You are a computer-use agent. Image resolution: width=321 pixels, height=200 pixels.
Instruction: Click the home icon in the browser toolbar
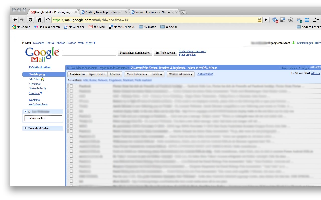point(39,20)
